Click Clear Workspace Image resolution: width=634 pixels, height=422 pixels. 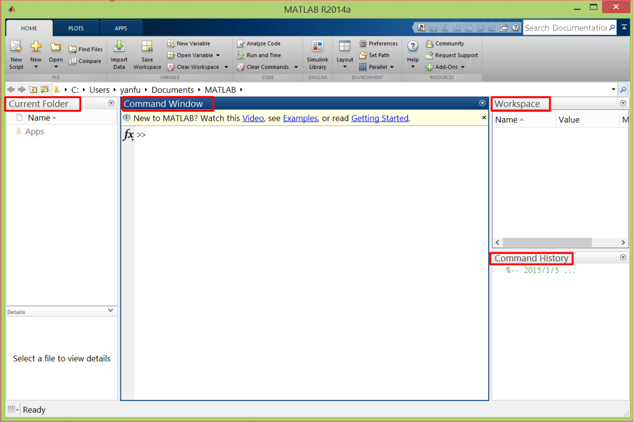pos(193,67)
